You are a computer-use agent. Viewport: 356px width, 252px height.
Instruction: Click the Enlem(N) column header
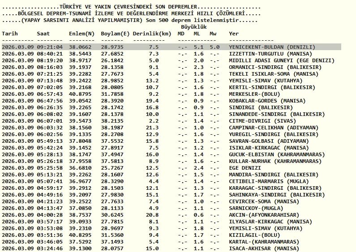tap(82, 34)
